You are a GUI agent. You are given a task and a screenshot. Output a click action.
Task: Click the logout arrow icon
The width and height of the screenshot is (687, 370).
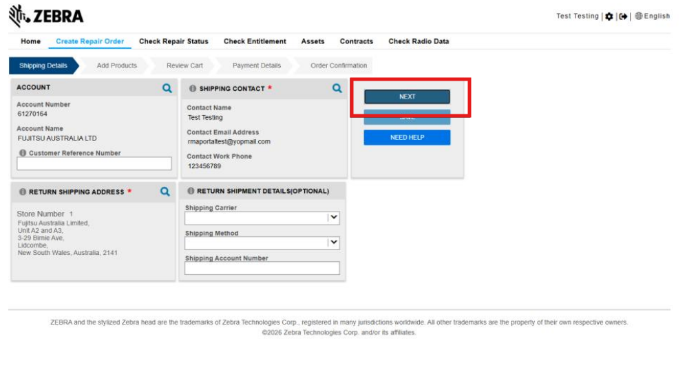point(623,17)
